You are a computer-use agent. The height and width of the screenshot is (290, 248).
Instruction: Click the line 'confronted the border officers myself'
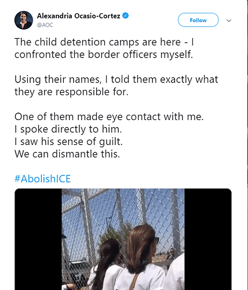(x=104, y=55)
